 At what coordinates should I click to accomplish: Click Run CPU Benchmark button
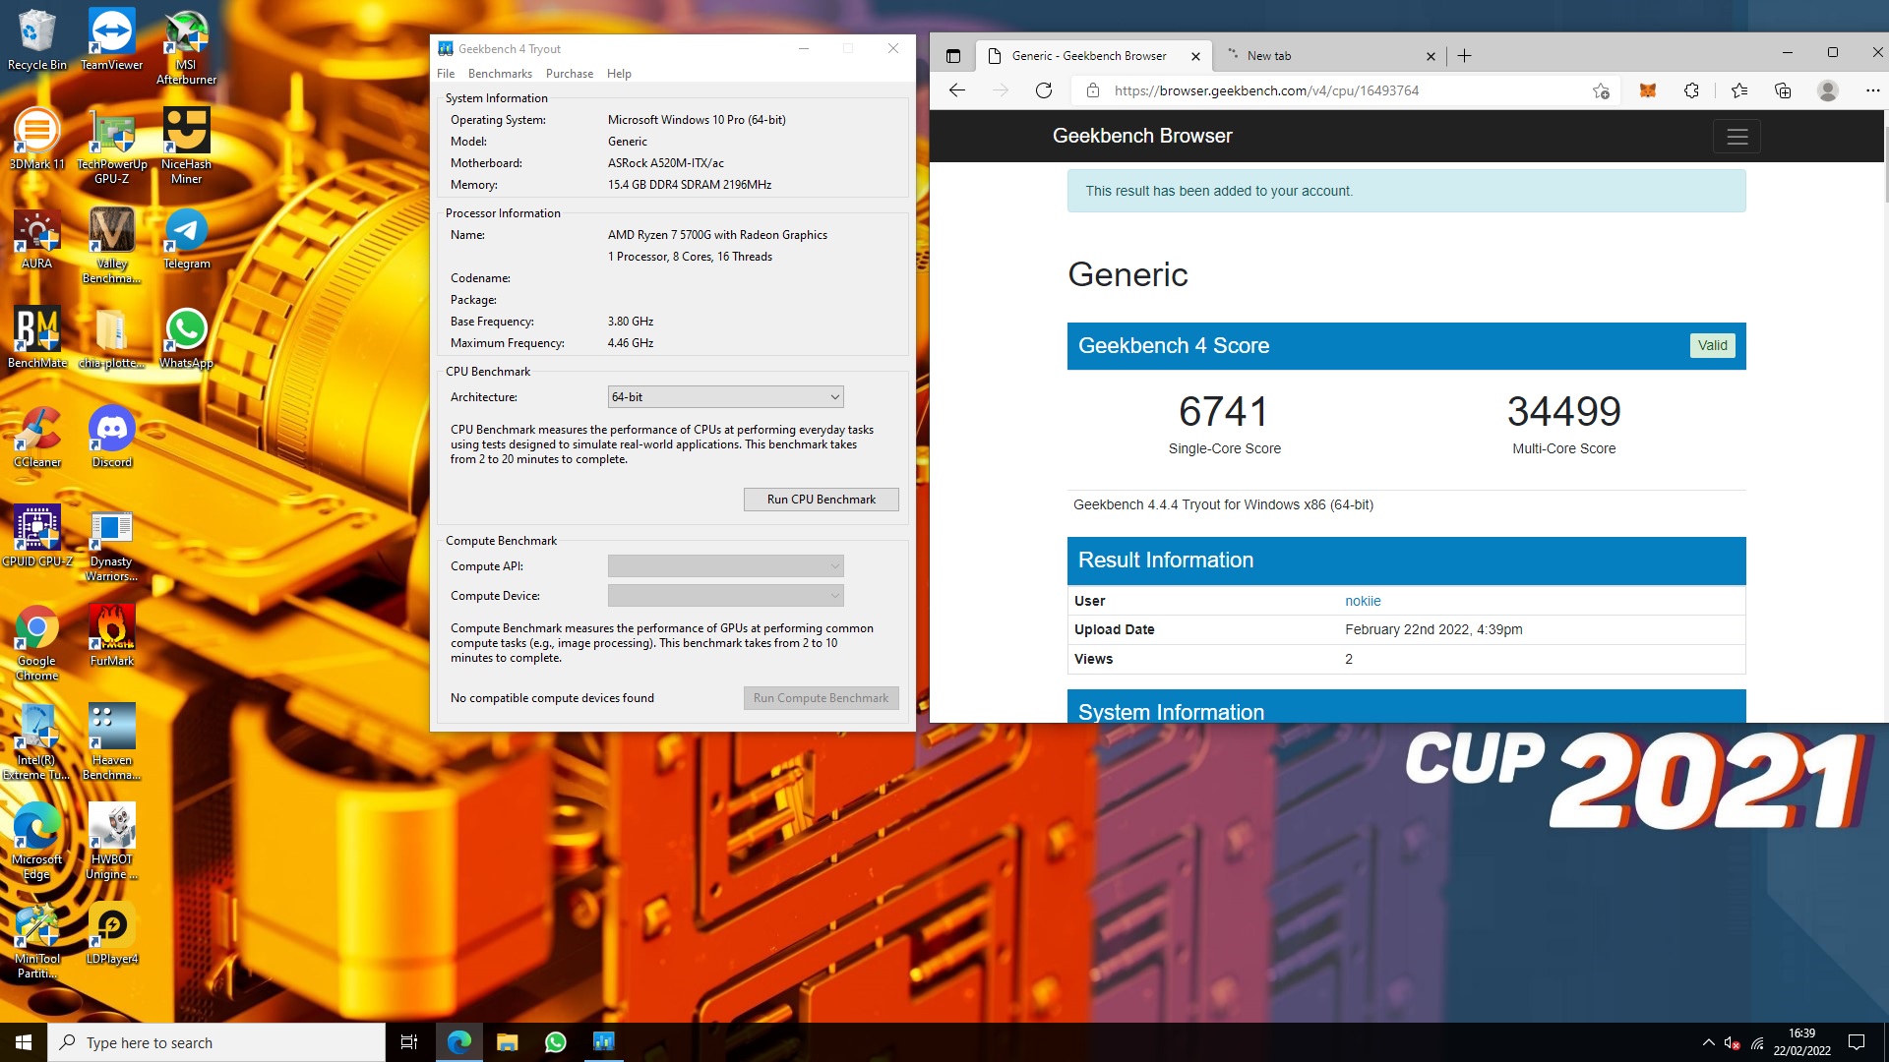pyautogui.click(x=821, y=500)
